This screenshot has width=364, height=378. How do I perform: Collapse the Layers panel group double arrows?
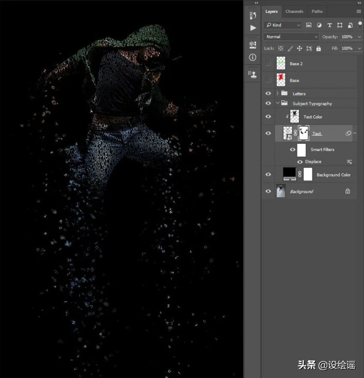(x=359, y=3)
